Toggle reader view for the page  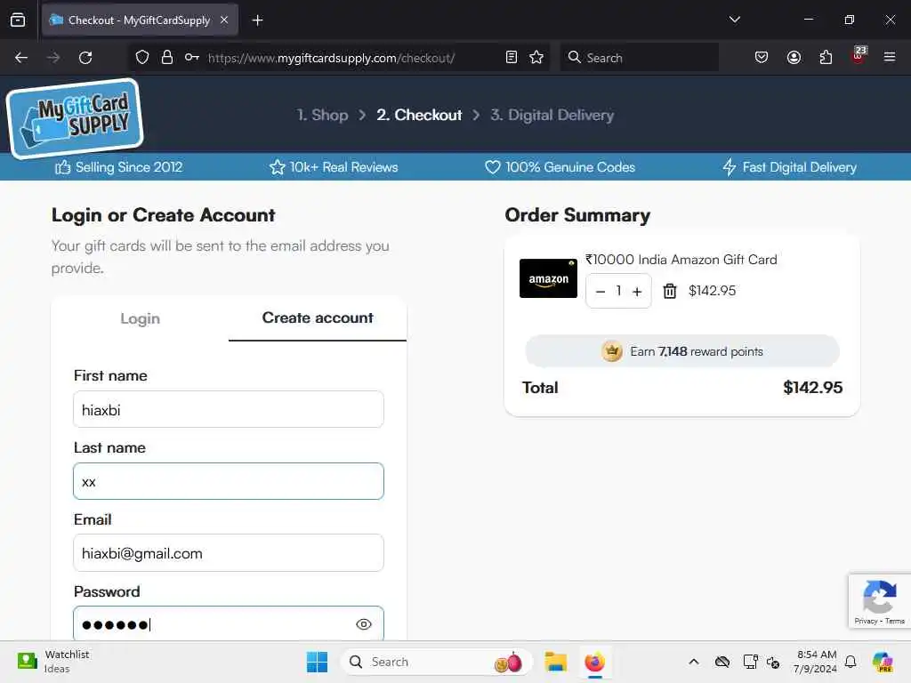coord(512,58)
